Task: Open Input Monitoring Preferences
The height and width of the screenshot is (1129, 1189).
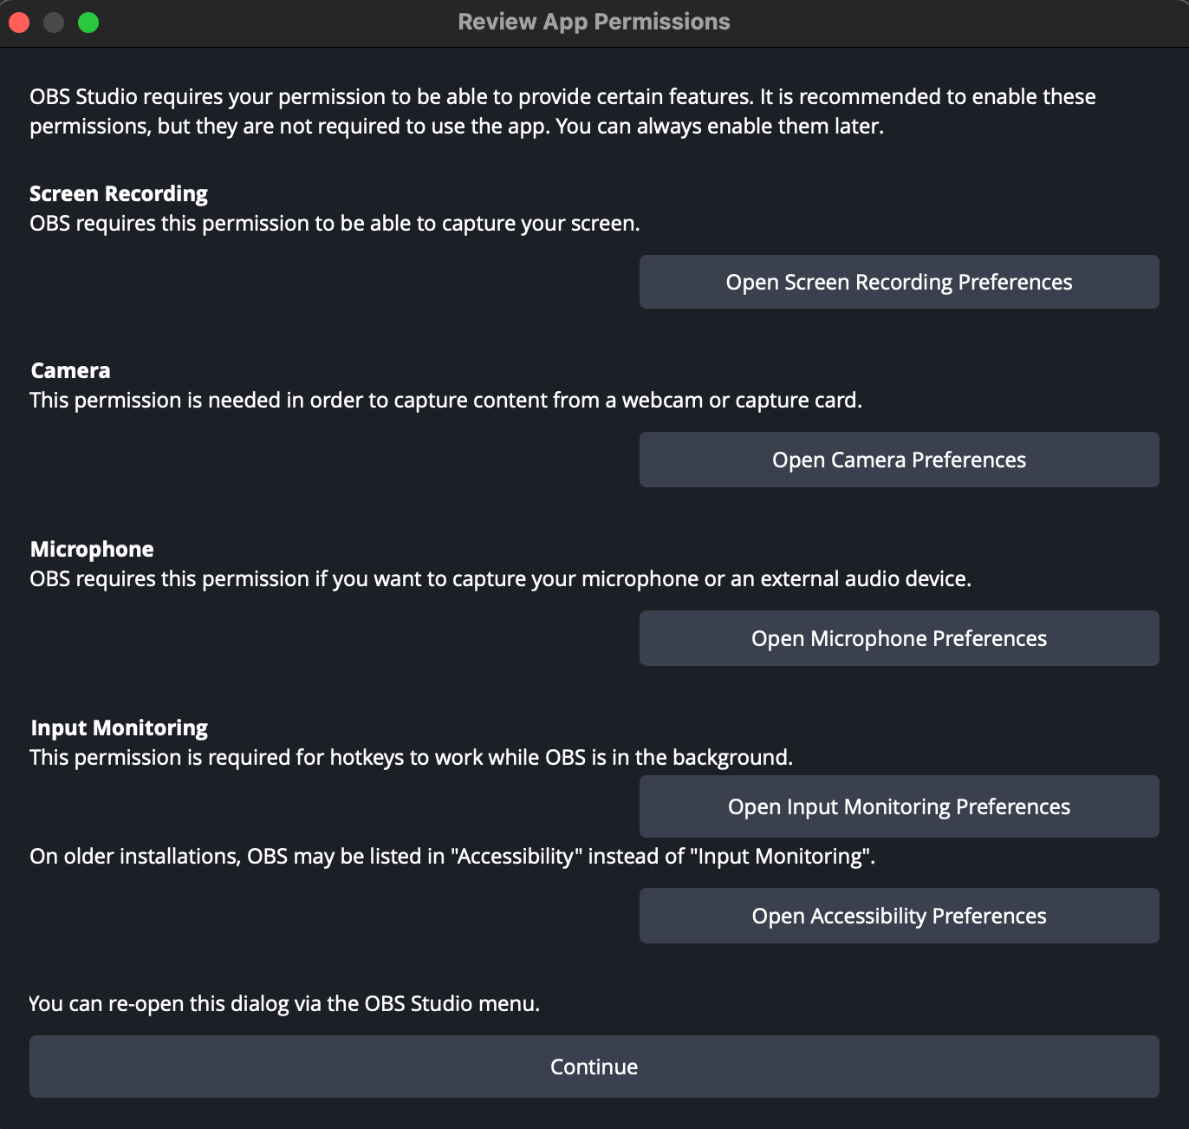Action: [899, 806]
